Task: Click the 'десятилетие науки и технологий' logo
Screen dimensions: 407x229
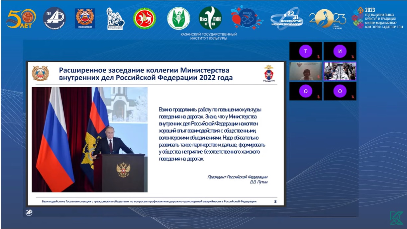Action: click(287, 19)
